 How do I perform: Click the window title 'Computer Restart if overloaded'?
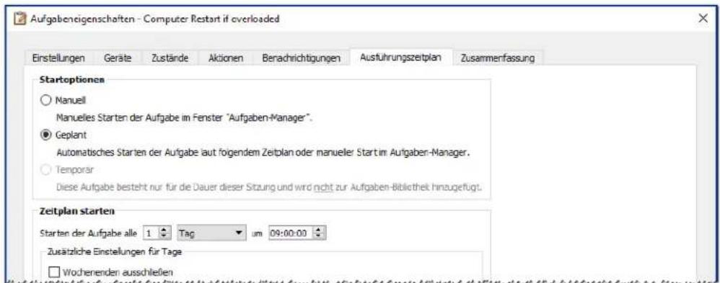point(211,19)
